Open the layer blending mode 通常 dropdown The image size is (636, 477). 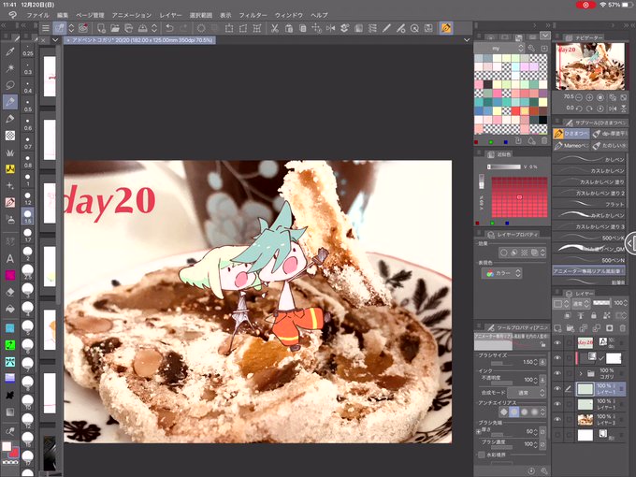(x=581, y=303)
